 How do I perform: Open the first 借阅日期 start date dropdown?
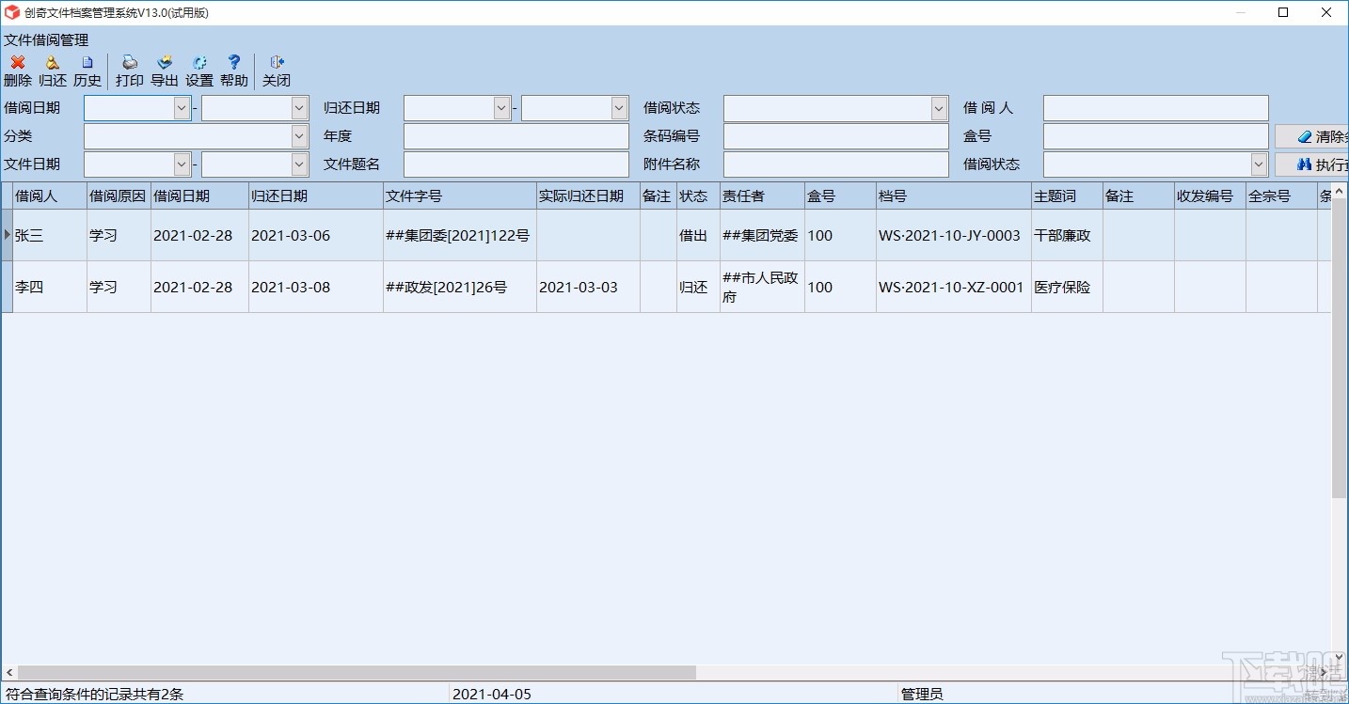click(x=183, y=107)
